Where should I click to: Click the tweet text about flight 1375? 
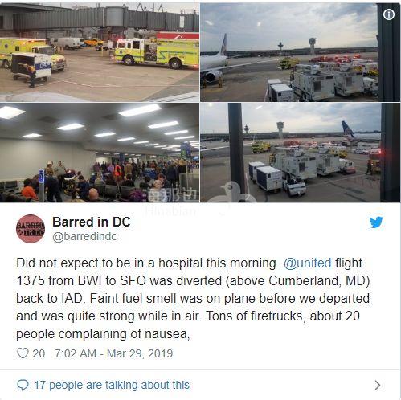click(193, 298)
